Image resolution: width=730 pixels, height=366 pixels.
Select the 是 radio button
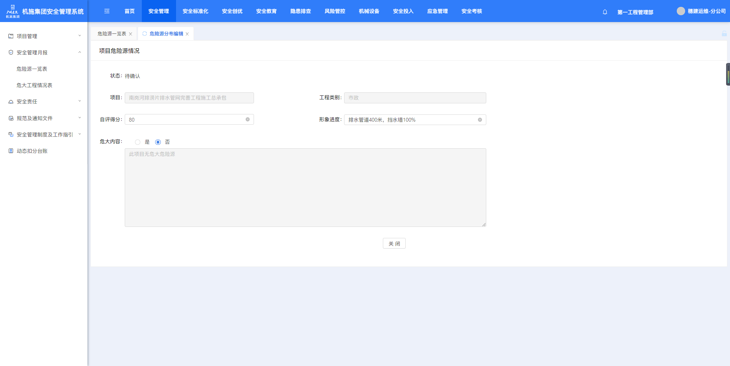coord(138,142)
